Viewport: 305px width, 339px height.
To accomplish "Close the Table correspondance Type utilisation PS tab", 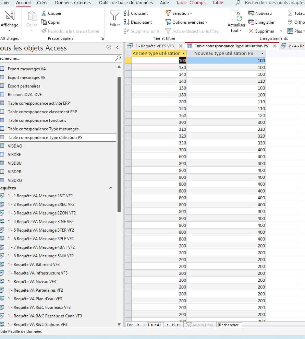I will tap(274, 46).
